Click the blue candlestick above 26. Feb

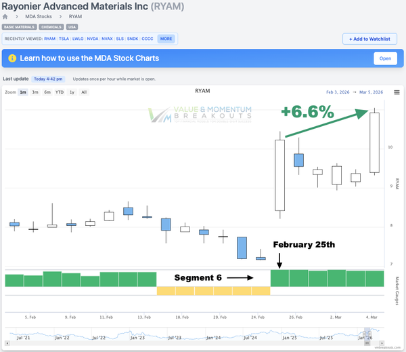click(x=298, y=160)
